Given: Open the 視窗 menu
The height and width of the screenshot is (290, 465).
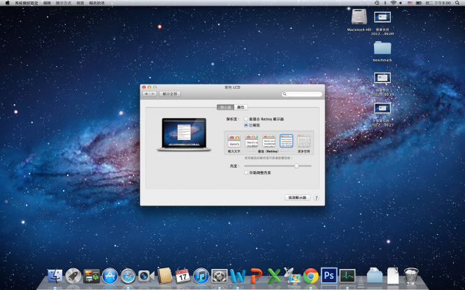Looking at the screenshot, I should [x=80, y=3].
